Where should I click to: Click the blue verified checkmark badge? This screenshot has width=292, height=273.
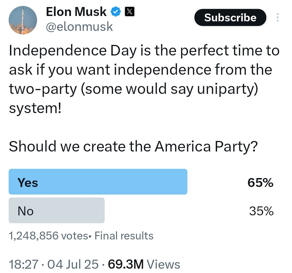pos(116,12)
